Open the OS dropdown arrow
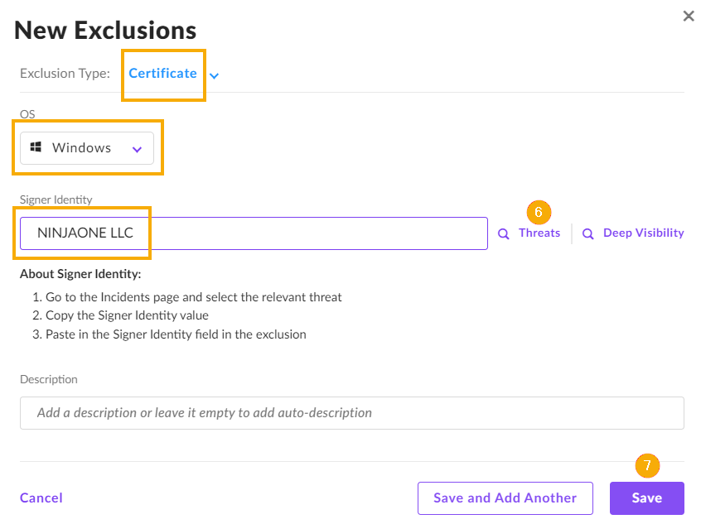The width and height of the screenshot is (701, 524). (138, 149)
